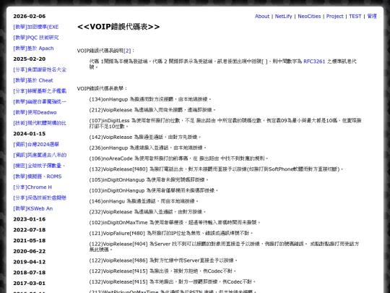This screenshot has height=293, width=390.
Task: Click the (142)VoipRelease entry text
Action: [145, 137]
